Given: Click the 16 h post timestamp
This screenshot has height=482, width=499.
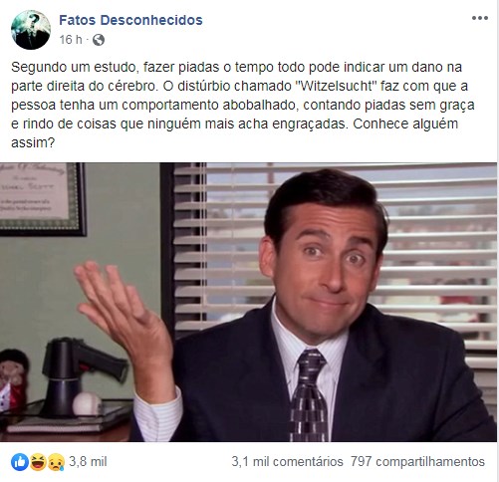Looking at the screenshot, I should [71, 40].
